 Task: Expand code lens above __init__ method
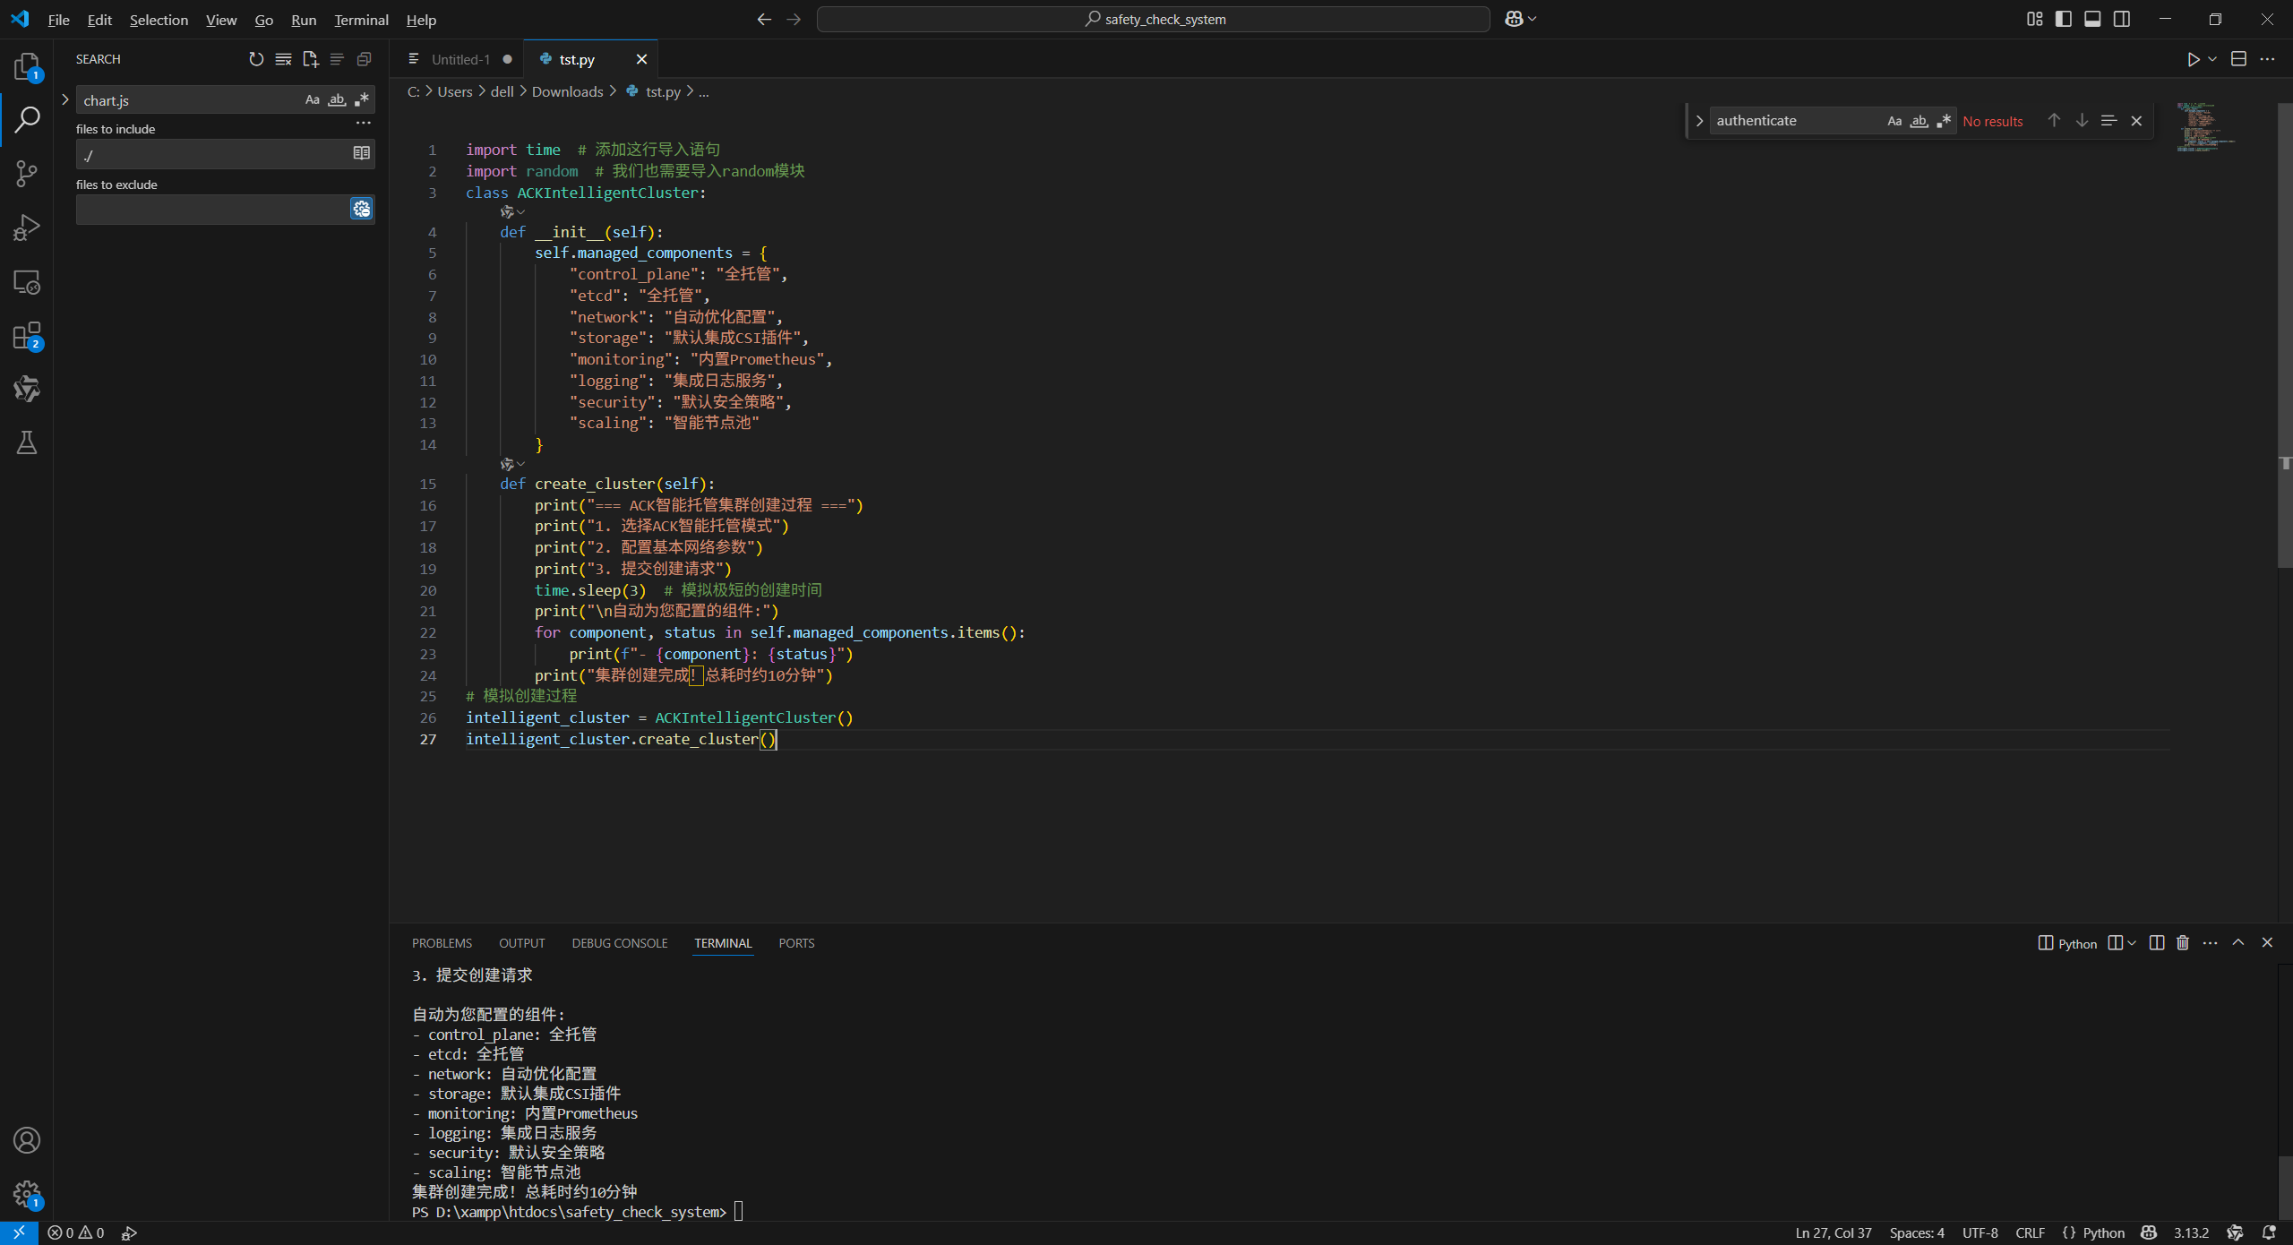coord(512,212)
